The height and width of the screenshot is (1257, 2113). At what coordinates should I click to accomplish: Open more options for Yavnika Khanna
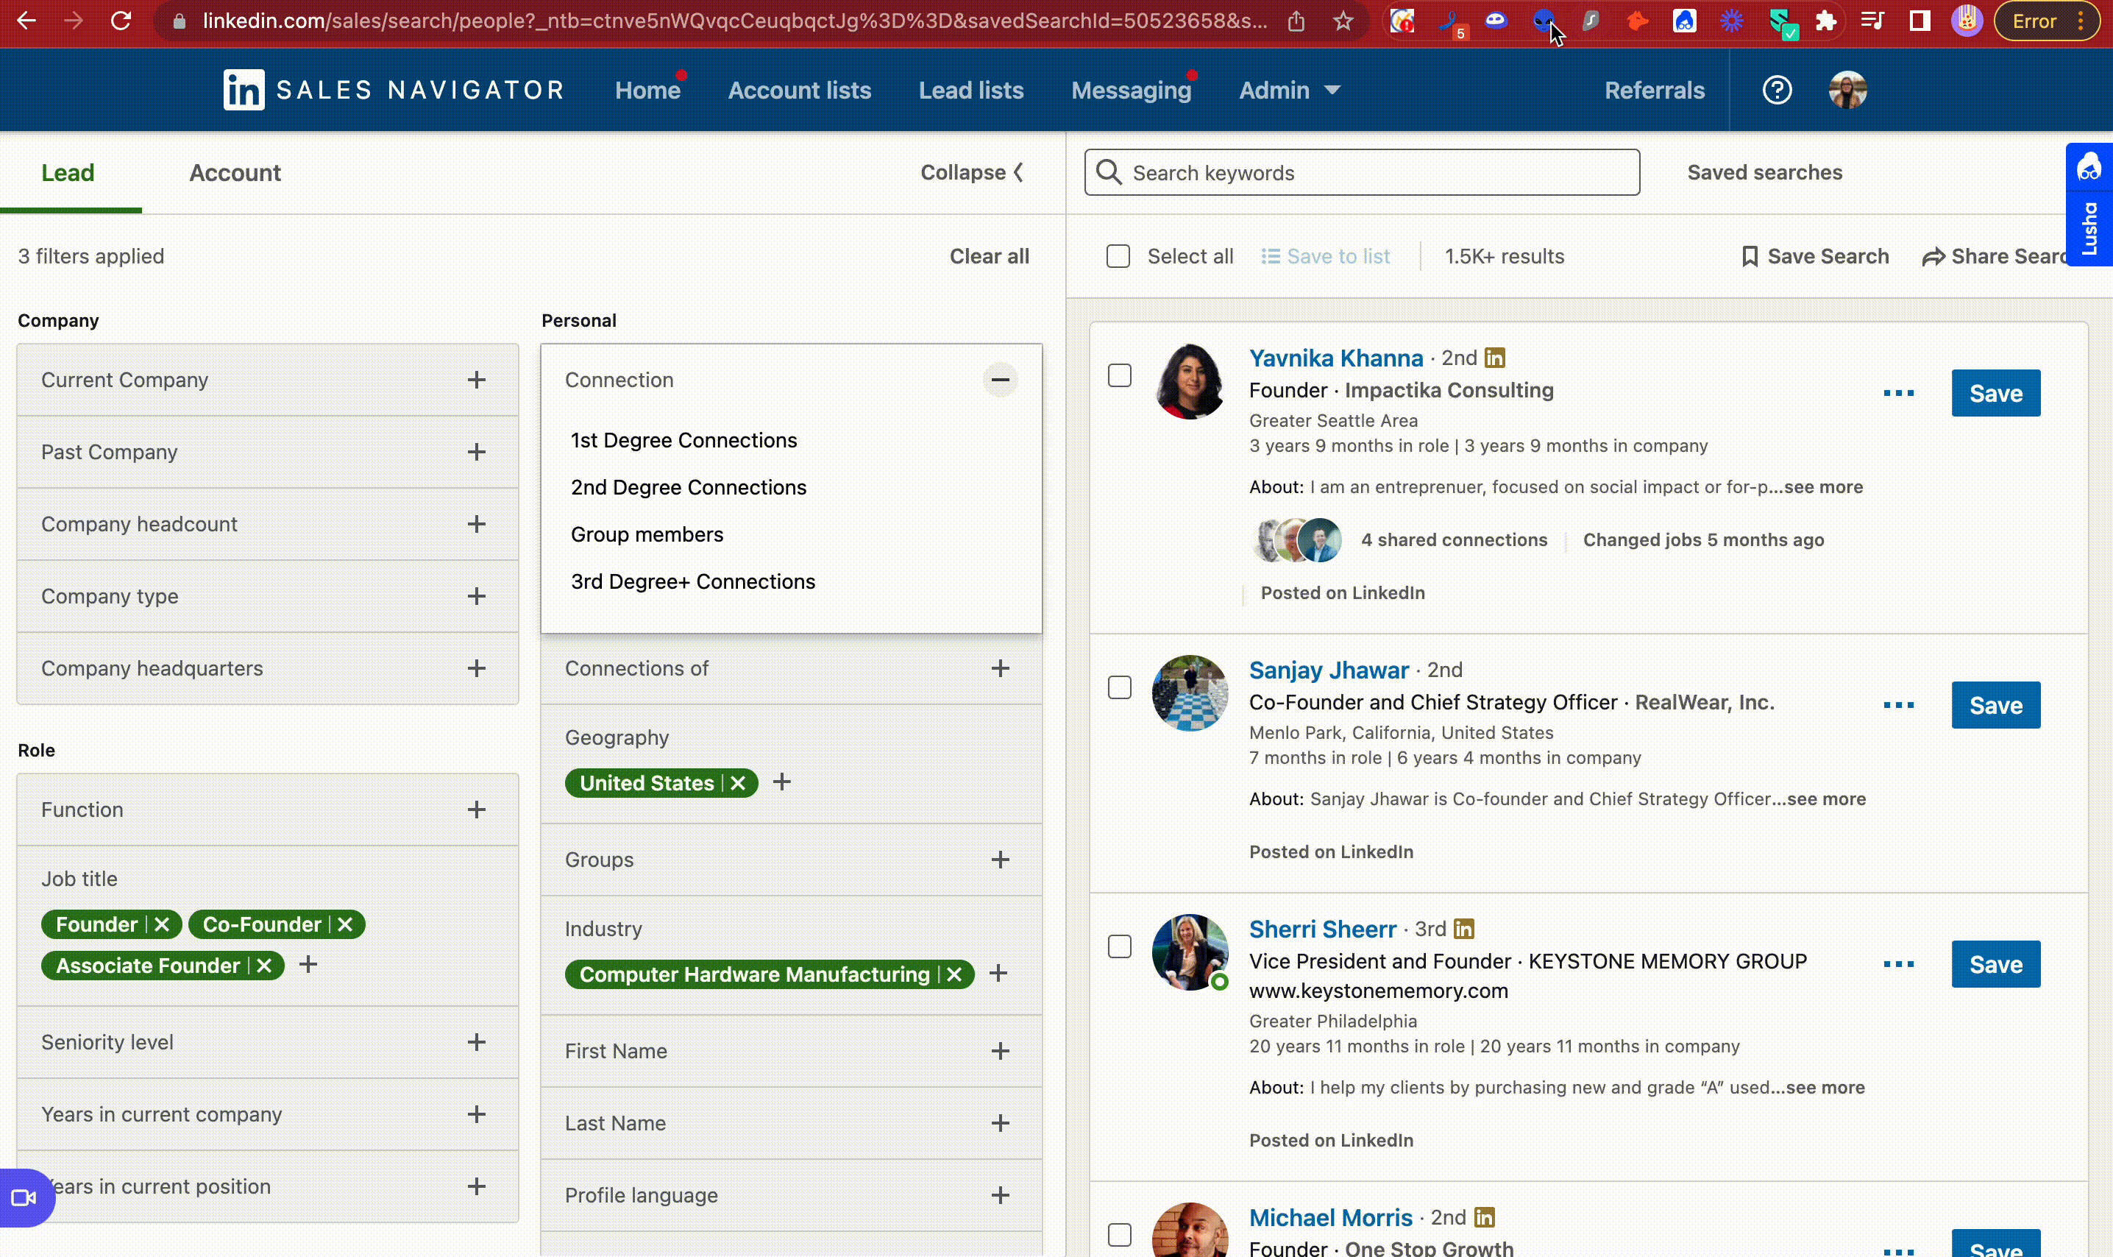point(1898,393)
